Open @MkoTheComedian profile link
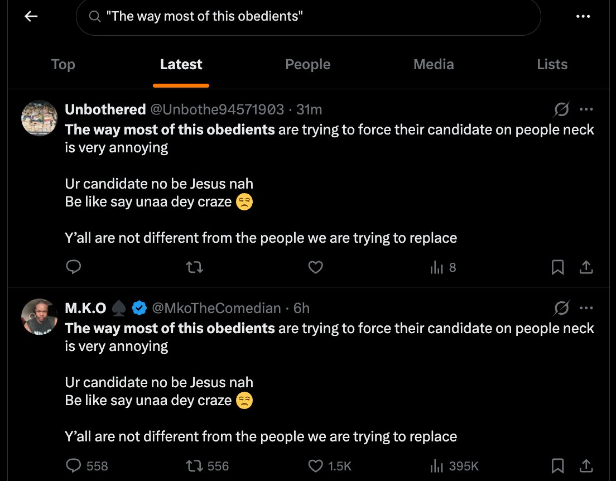Image resolution: width=616 pixels, height=481 pixels. pyautogui.click(x=216, y=308)
